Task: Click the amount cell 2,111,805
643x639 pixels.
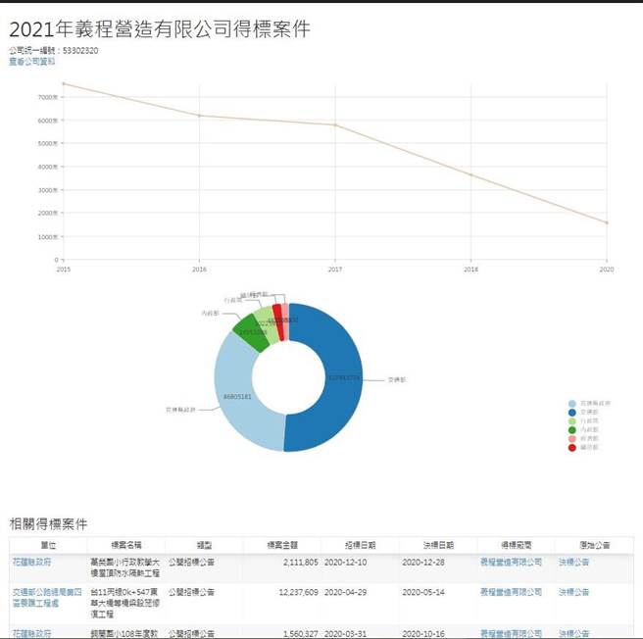Action: [300, 562]
